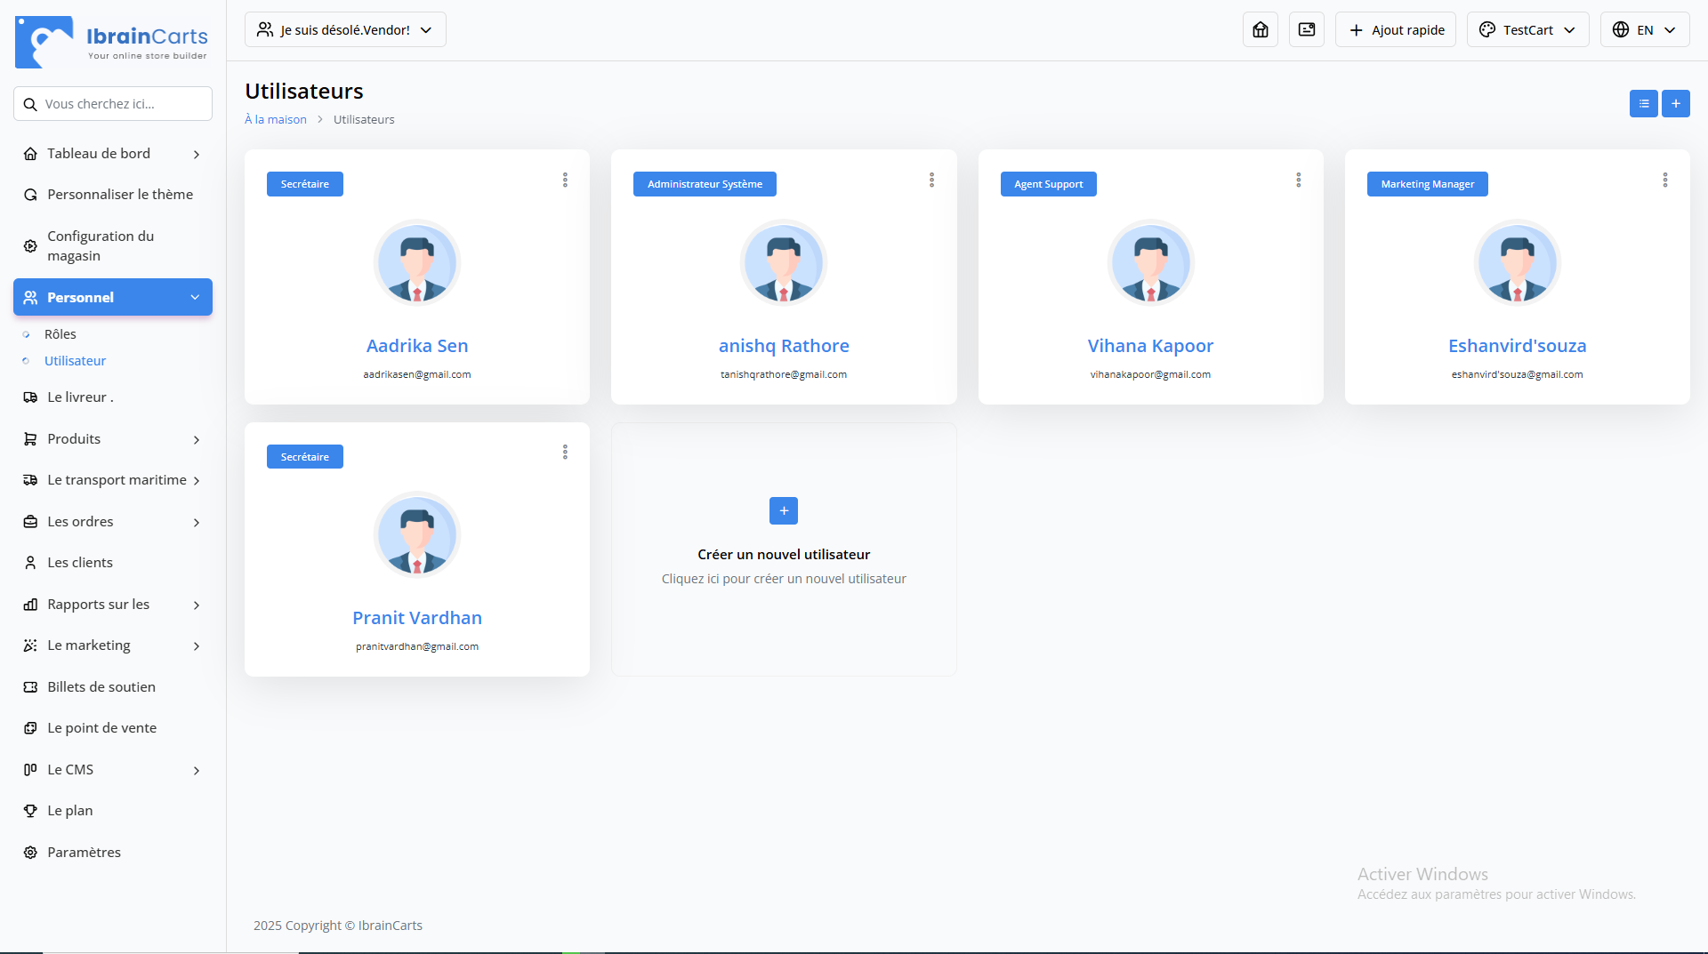The height and width of the screenshot is (954, 1708).
Task: Open Billets de soutien menu item
Action: tap(101, 687)
